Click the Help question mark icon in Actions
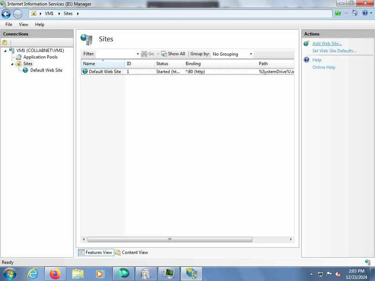The width and height of the screenshot is (375, 281). (307, 60)
